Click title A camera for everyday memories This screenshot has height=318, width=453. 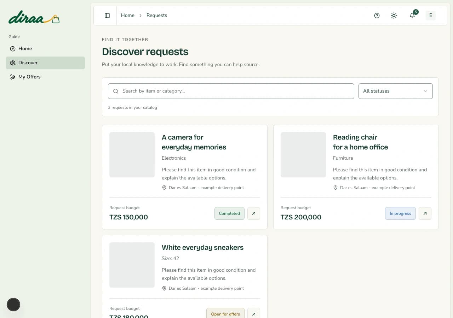pyautogui.click(x=194, y=142)
